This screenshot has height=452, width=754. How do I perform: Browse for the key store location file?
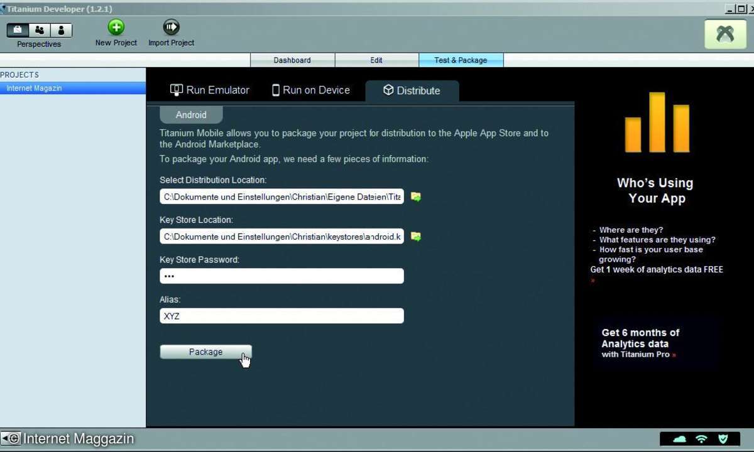click(x=415, y=237)
